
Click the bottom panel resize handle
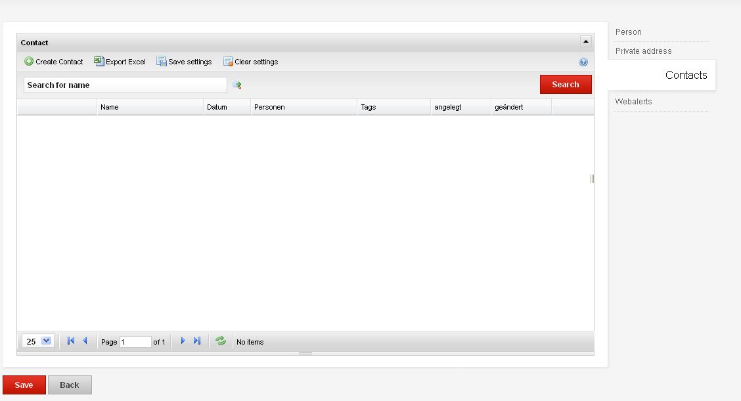(x=305, y=353)
